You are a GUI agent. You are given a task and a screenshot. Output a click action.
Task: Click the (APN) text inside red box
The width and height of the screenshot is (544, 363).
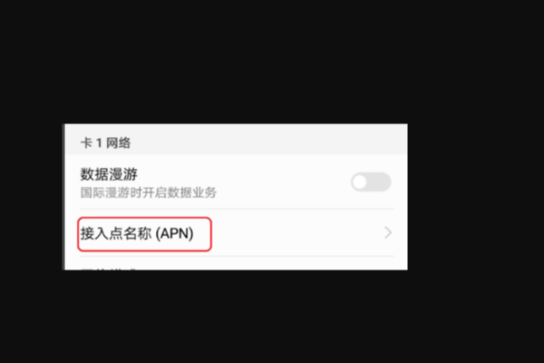click(x=174, y=233)
